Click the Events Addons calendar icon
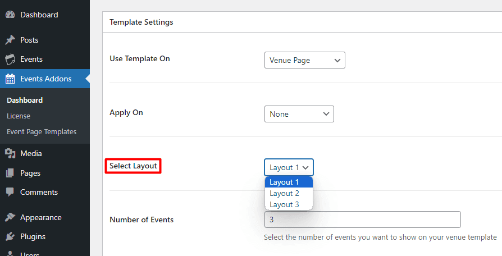The width and height of the screenshot is (502, 256). [10, 79]
